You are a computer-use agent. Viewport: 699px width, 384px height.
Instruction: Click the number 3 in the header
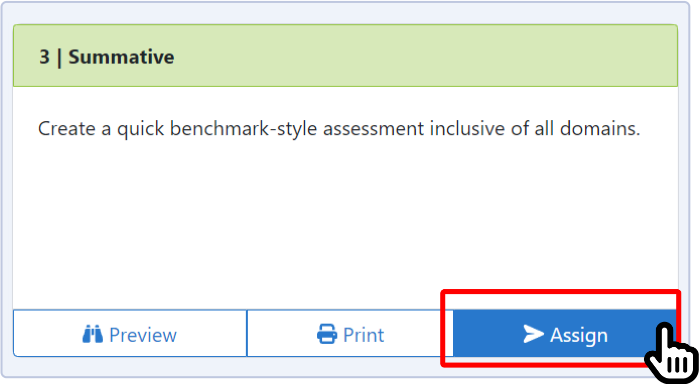tap(45, 57)
